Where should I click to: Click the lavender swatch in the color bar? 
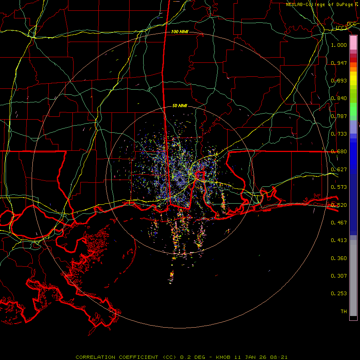(x=353, y=127)
